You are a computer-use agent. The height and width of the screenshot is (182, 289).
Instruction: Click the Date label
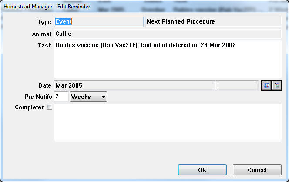click(45, 85)
